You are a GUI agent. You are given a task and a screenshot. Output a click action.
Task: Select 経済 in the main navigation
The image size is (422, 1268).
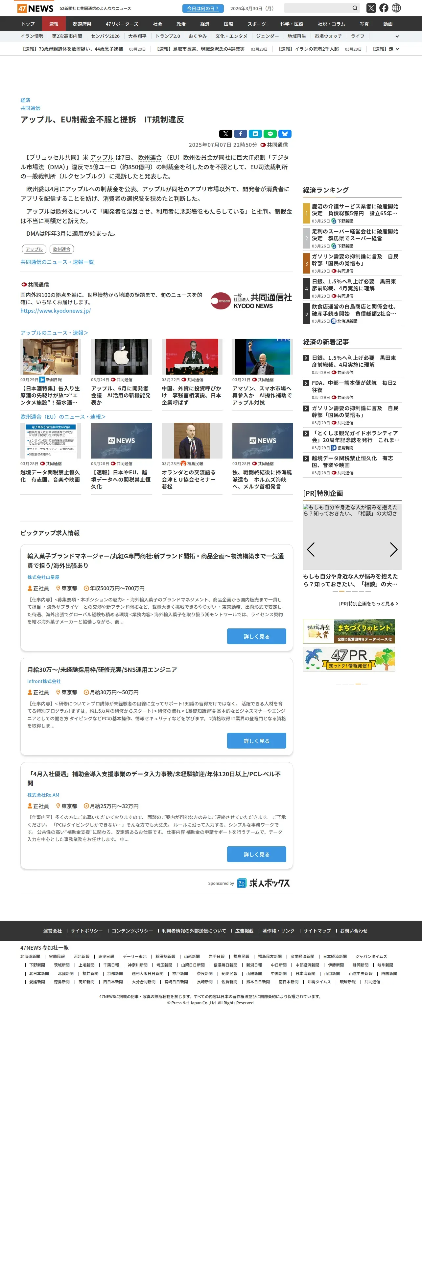[x=205, y=24]
